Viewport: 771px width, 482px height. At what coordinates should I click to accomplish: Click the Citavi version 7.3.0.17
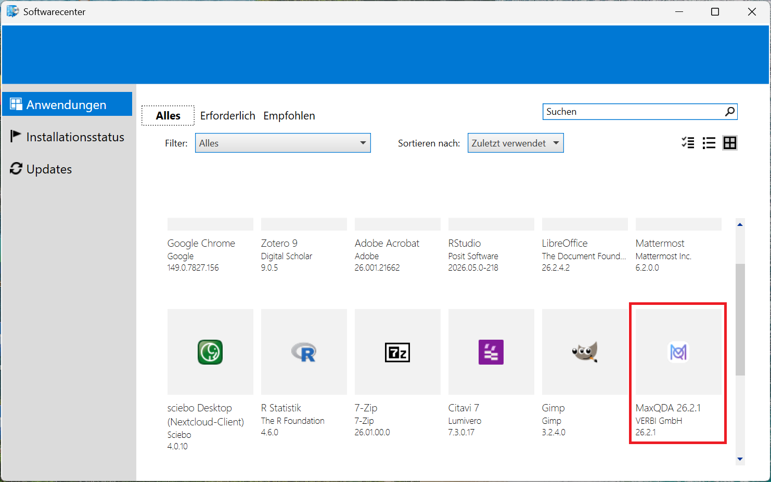461,432
